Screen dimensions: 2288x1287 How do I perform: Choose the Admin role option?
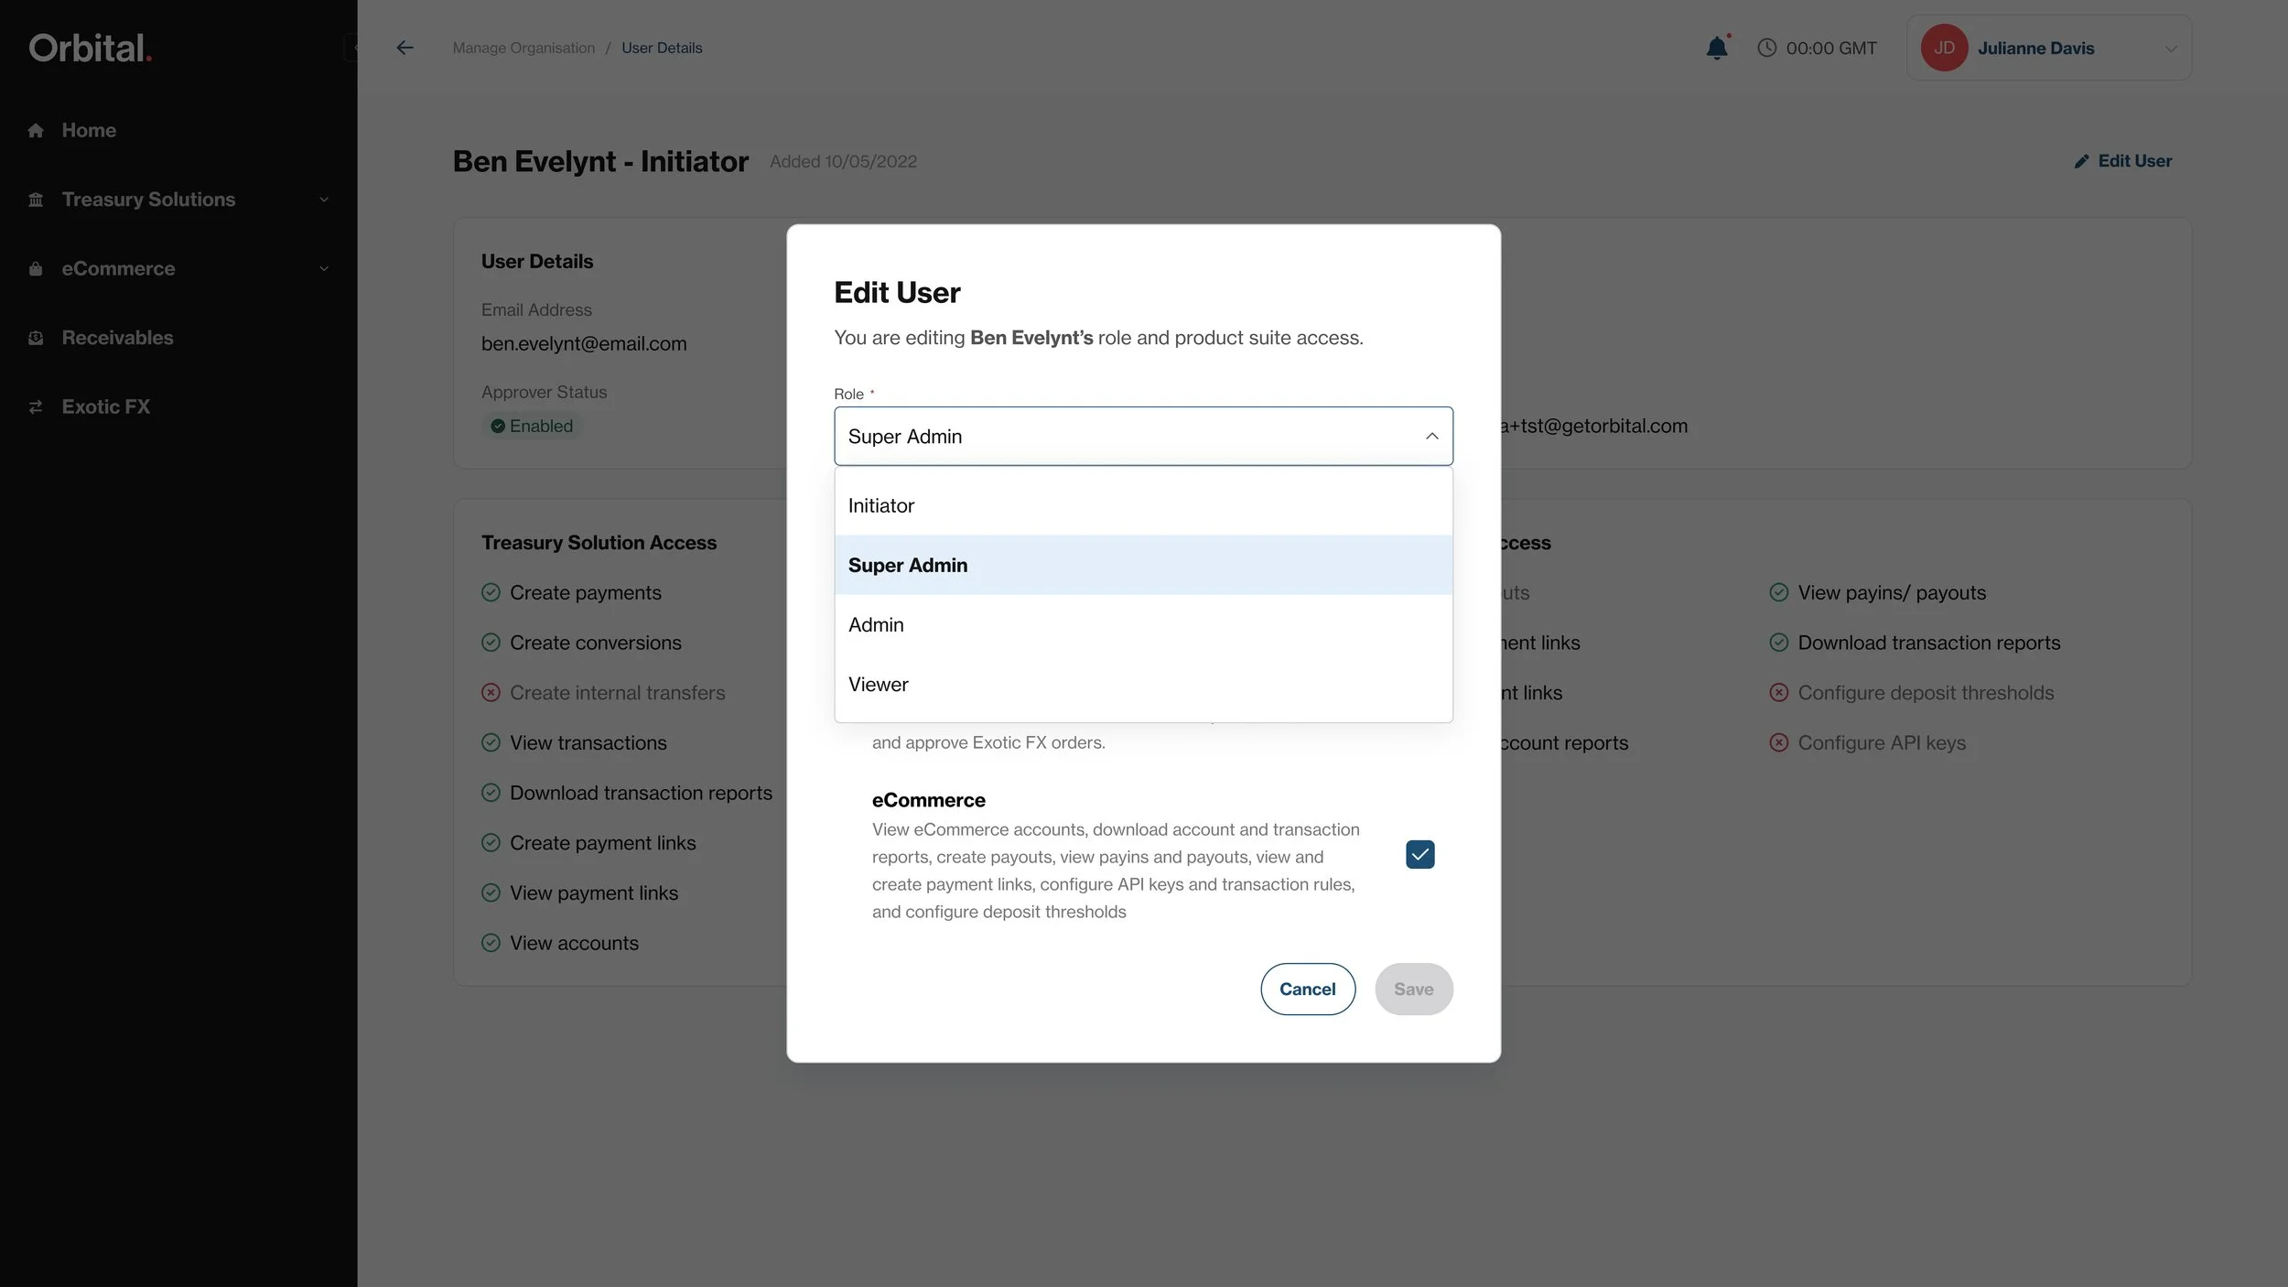coord(876,624)
